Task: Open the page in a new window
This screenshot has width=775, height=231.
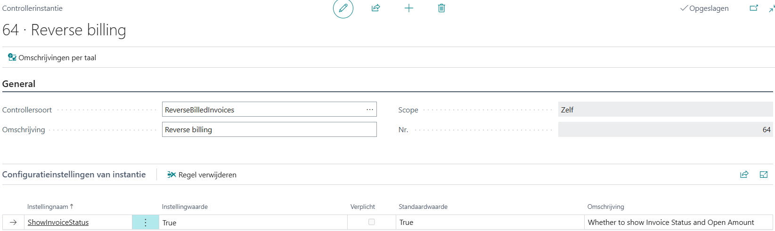Action: pyautogui.click(x=754, y=8)
